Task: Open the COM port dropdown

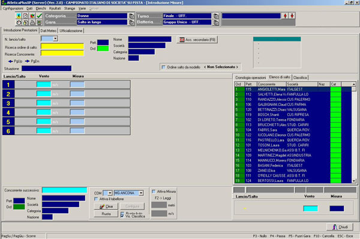Action: point(110,193)
